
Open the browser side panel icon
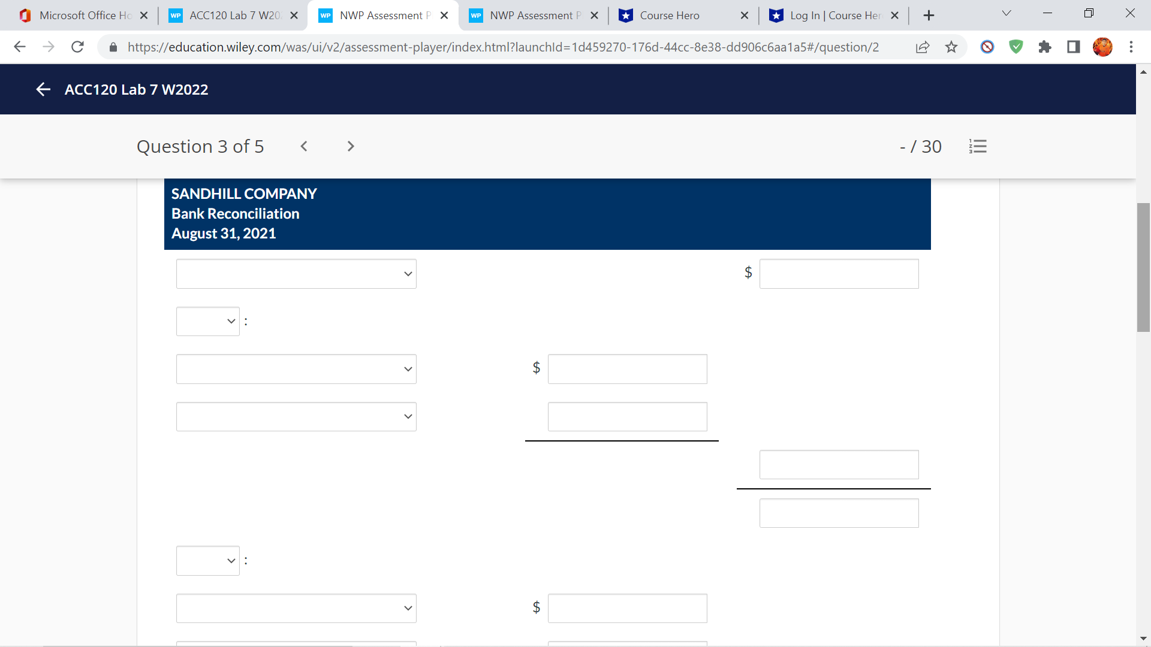pos(1073,47)
